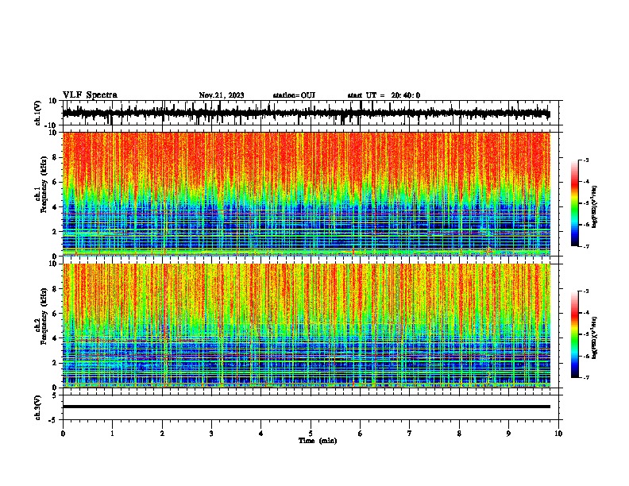Select the date text "Nov.21, 2023"
The image size is (629, 486).
[x=222, y=95]
